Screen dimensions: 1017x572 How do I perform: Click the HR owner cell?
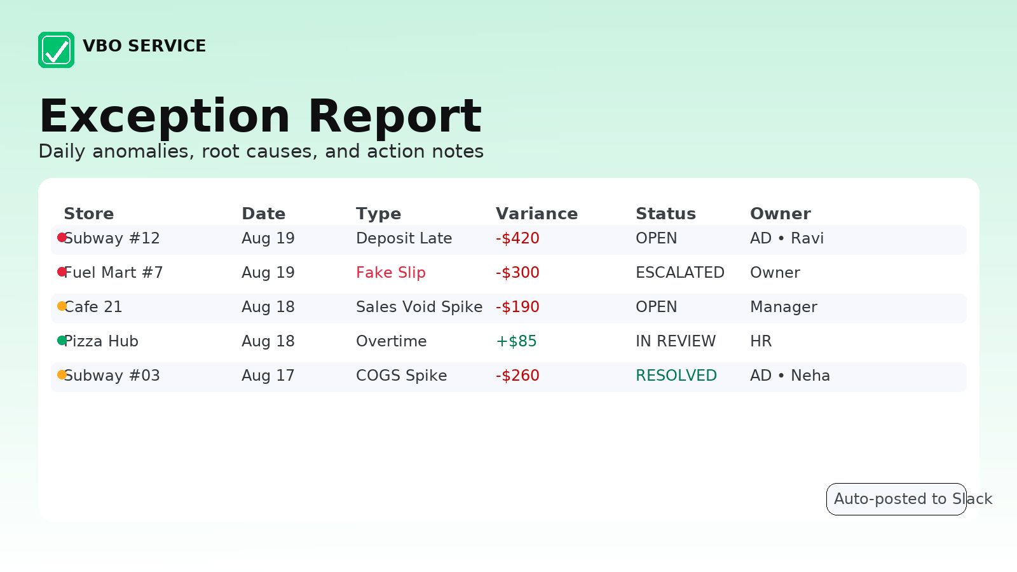click(x=761, y=341)
